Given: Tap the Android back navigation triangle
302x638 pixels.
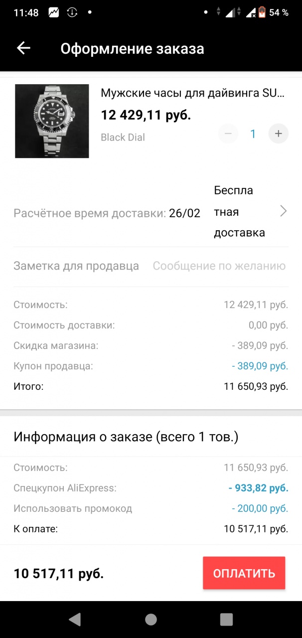Looking at the screenshot, I should tap(75, 619).
